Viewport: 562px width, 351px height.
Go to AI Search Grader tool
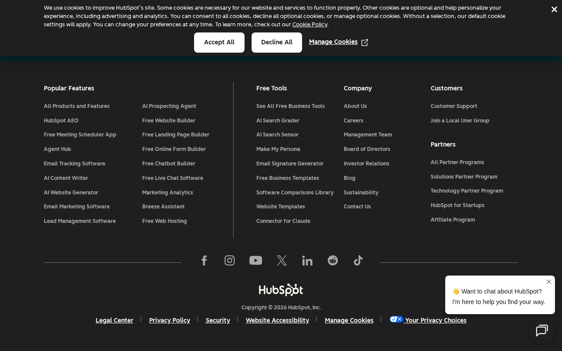pyautogui.click(x=278, y=121)
